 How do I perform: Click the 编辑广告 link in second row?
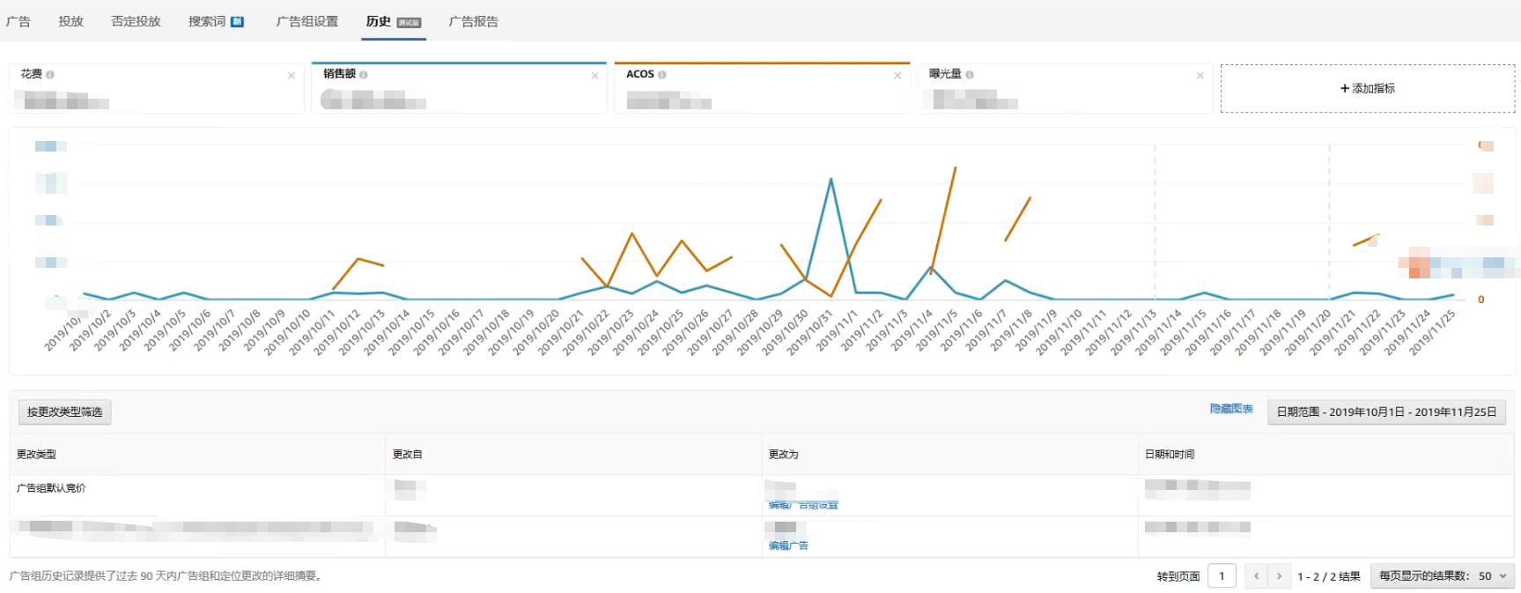pyautogui.click(x=788, y=546)
